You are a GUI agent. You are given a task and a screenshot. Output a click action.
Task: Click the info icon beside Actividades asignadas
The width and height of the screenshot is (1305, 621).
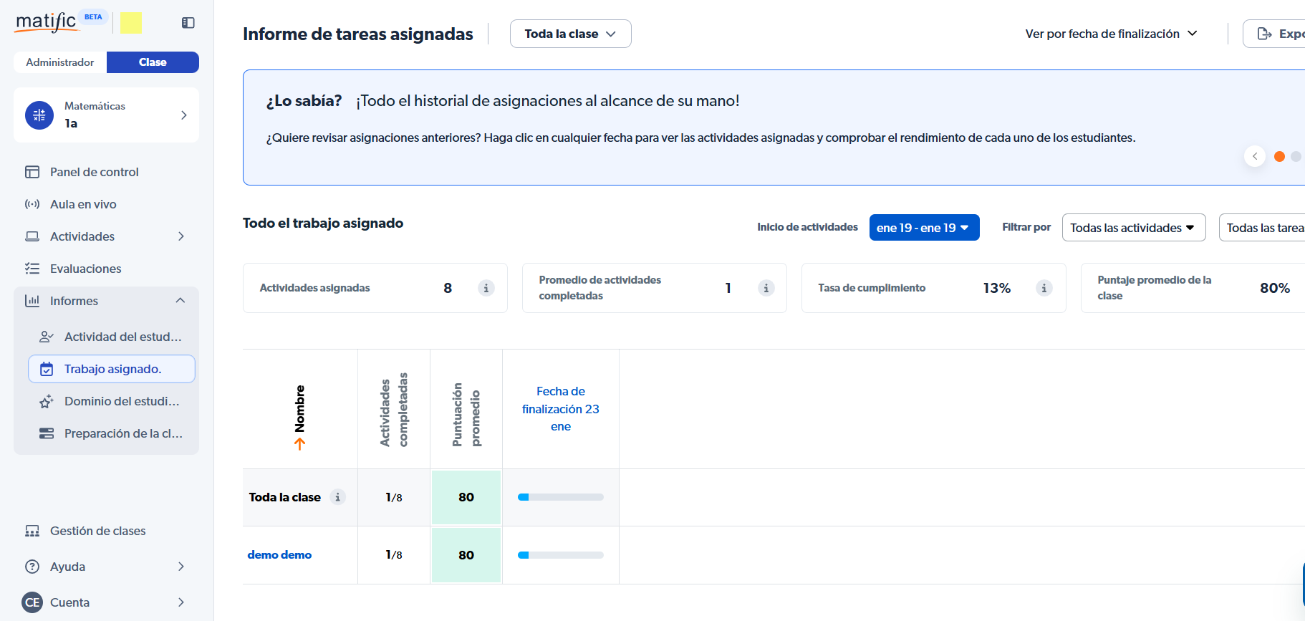click(x=486, y=288)
